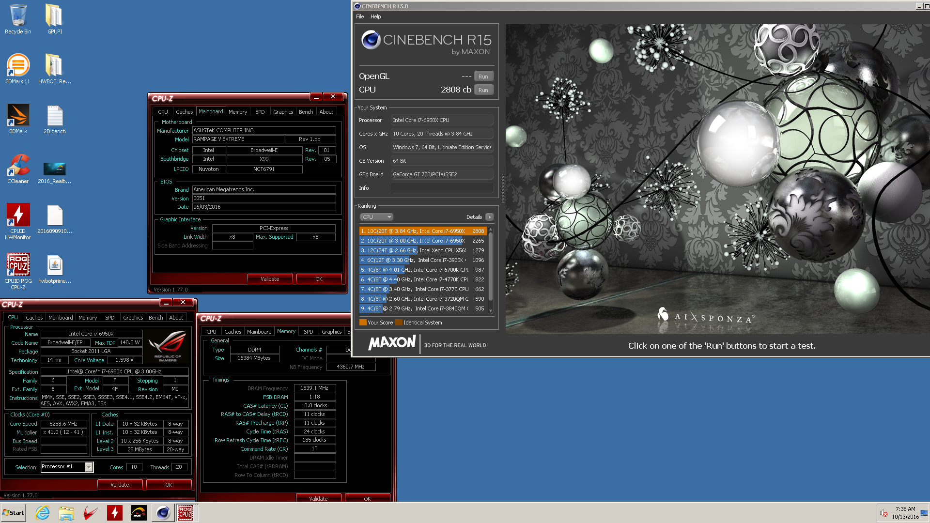
Task: Click OK in Memory CPU-Z window
Action: click(x=367, y=498)
